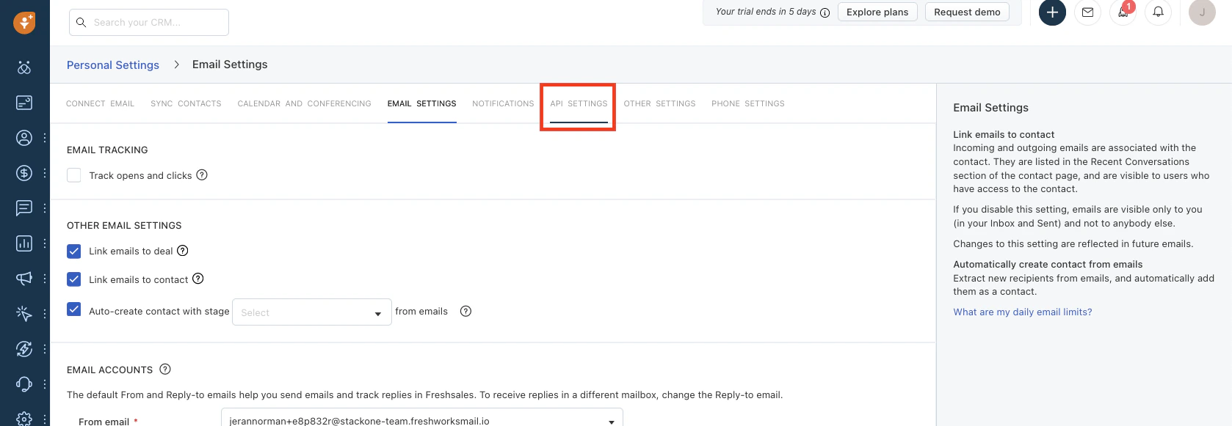Click the search magnifier icon
This screenshot has width=1232, height=426.
(x=81, y=23)
